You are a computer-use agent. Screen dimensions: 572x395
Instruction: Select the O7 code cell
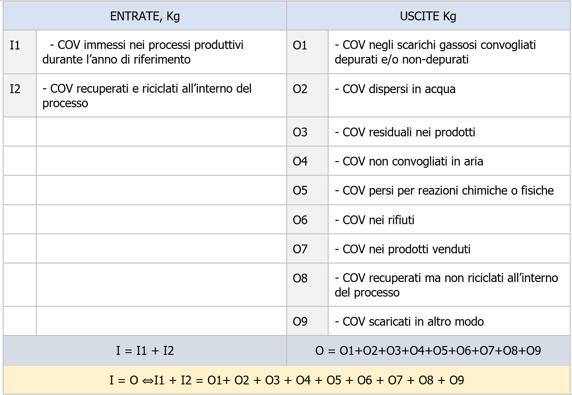coord(307,248)
